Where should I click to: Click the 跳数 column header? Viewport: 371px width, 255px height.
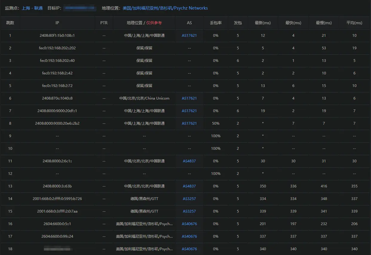pos(10,23)
